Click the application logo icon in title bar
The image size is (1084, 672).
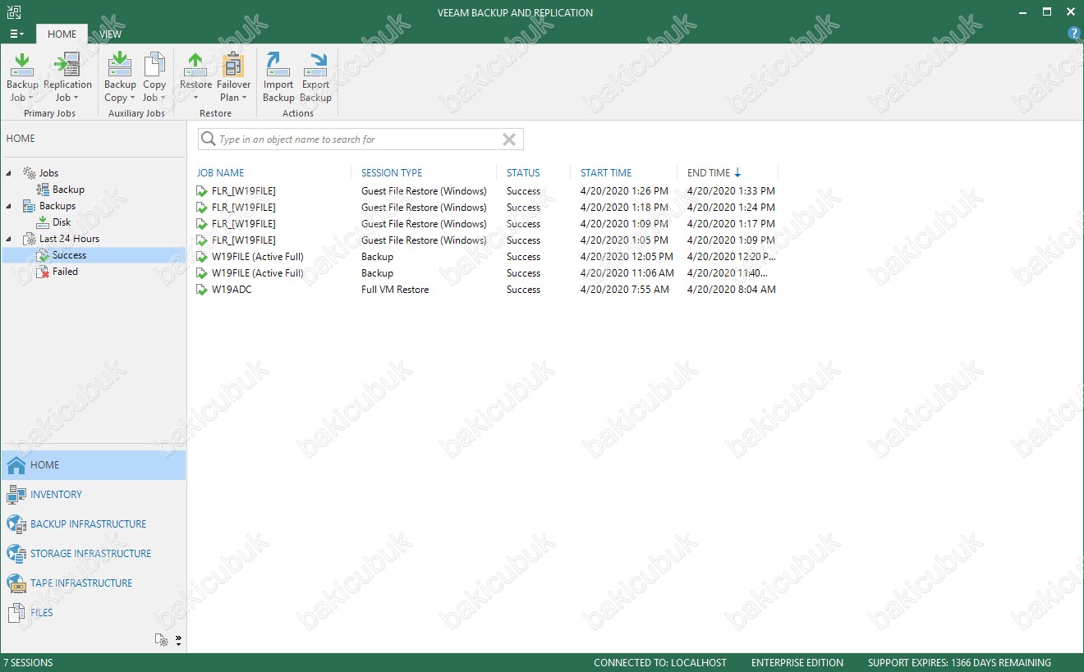(x=13, y=12)
